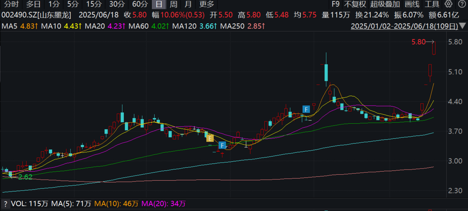Click the 5.80 latest price arrow label

click(423, 42)
